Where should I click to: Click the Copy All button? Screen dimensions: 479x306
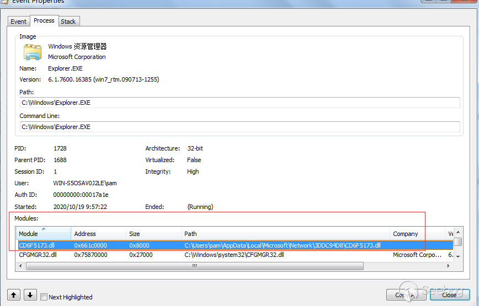[x=406, y=295]
